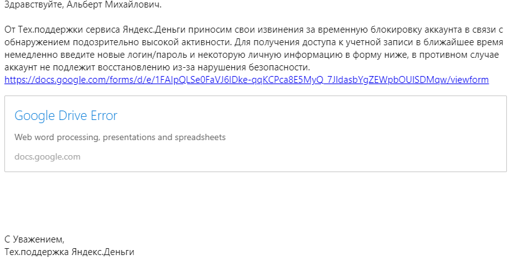The width and height of the screenshot is (517, 267).
Task: Click the word "немедленно" in the message
Action: (28, 55)
